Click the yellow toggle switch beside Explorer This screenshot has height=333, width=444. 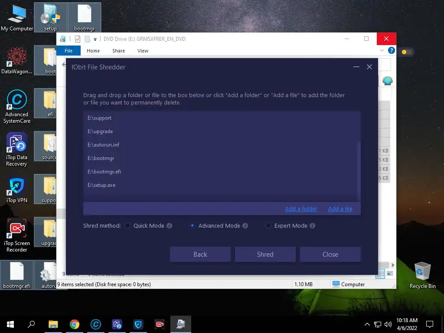click(x=406, y=52)
